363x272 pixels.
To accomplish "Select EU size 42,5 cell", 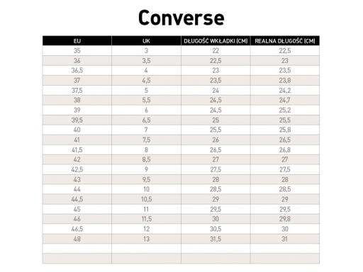I will pos(77,169).
